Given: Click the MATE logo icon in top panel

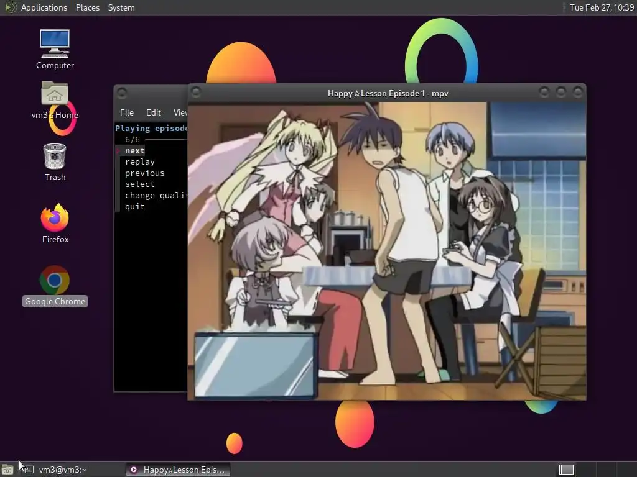Looking at the screenshot, I should pyautogui.click(x=10, y=7).
